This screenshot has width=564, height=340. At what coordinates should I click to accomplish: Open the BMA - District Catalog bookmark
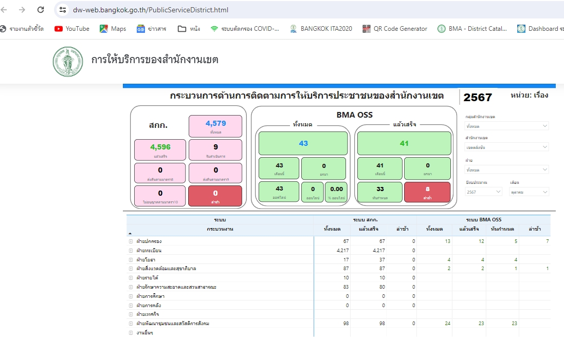pyautogui.click(x=472, y=29)
